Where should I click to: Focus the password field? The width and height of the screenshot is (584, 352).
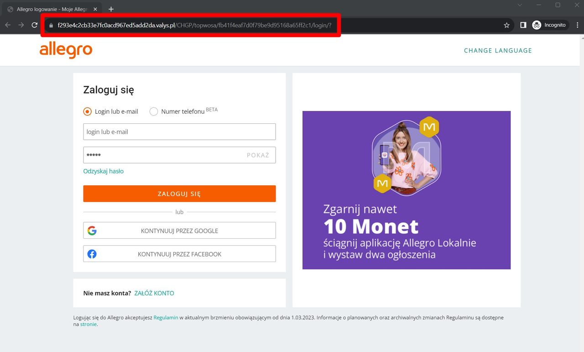[179, 155]
